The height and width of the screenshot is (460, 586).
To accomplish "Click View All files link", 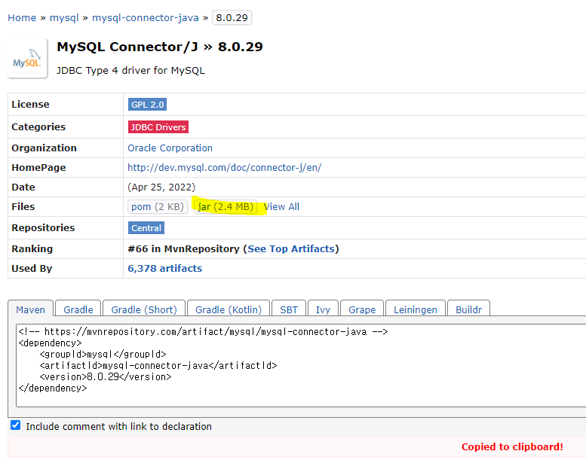I will tap(281, 207).
